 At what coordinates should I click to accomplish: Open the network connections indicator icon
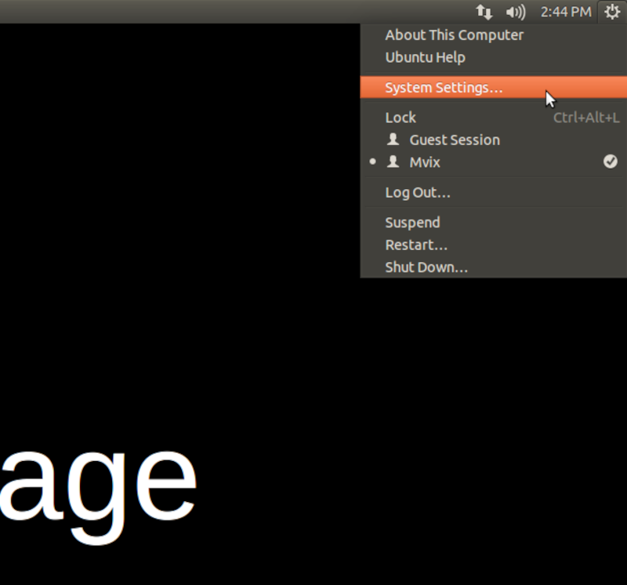(484, 12)
